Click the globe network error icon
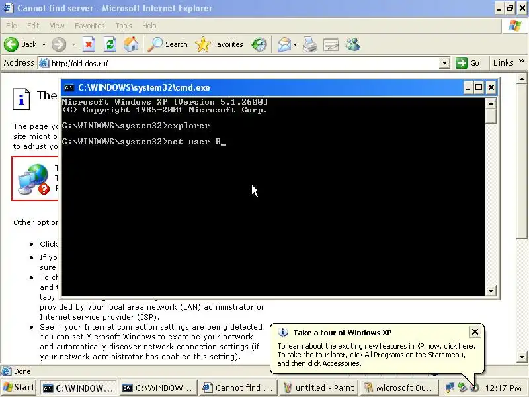The image size is (529, 397). coord(34,179)
